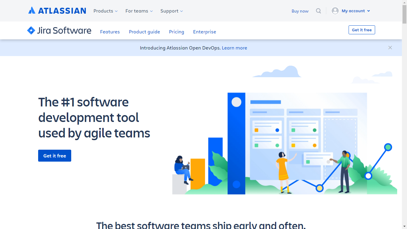Click the scrollbar down arrow
This screenshot has width=407, height=229.
[405, 226]
